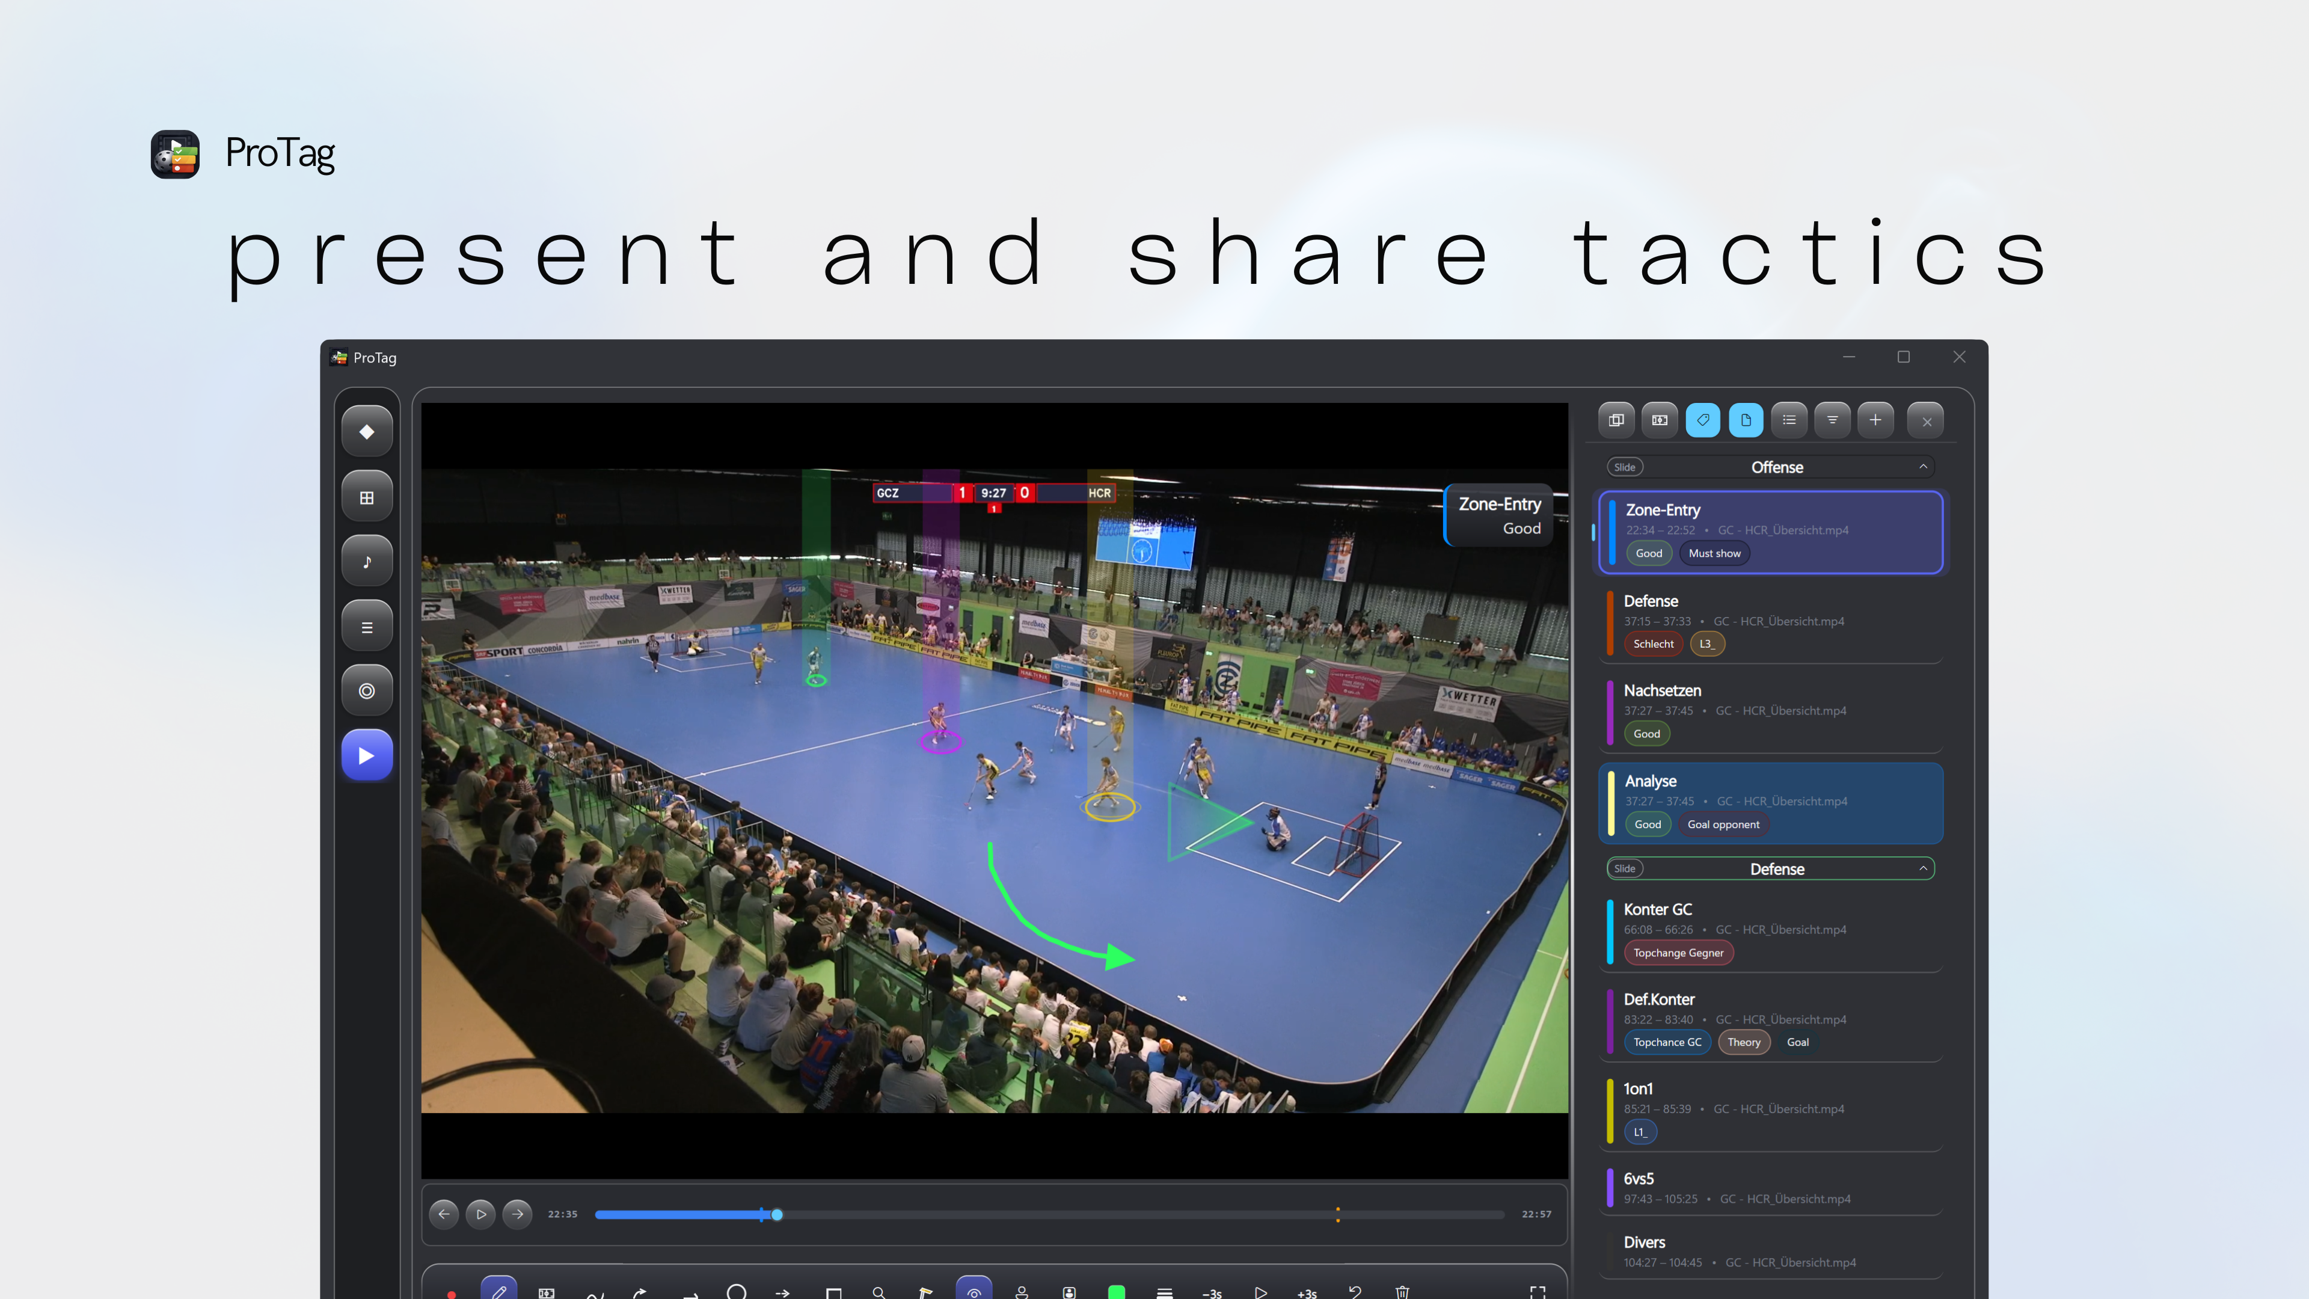2309x1299 pixels.
Task: Undo the last drawing
Action: pos(1354,1293)
